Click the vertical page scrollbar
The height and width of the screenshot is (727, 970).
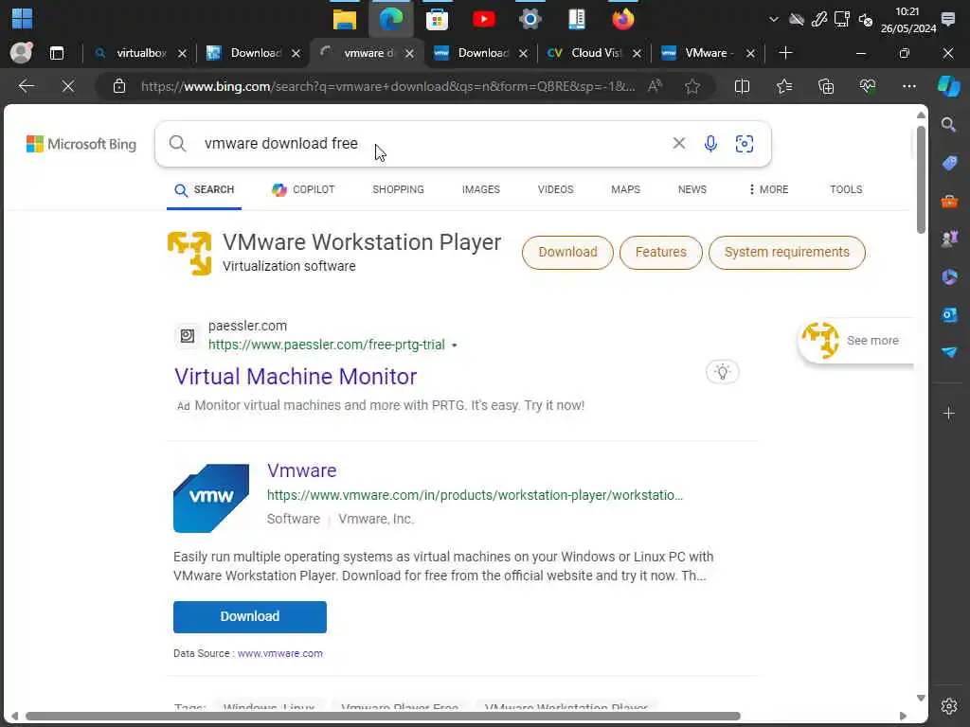[x=921, y=179]
